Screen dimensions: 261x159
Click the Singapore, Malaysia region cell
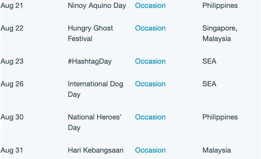[220, 34]
